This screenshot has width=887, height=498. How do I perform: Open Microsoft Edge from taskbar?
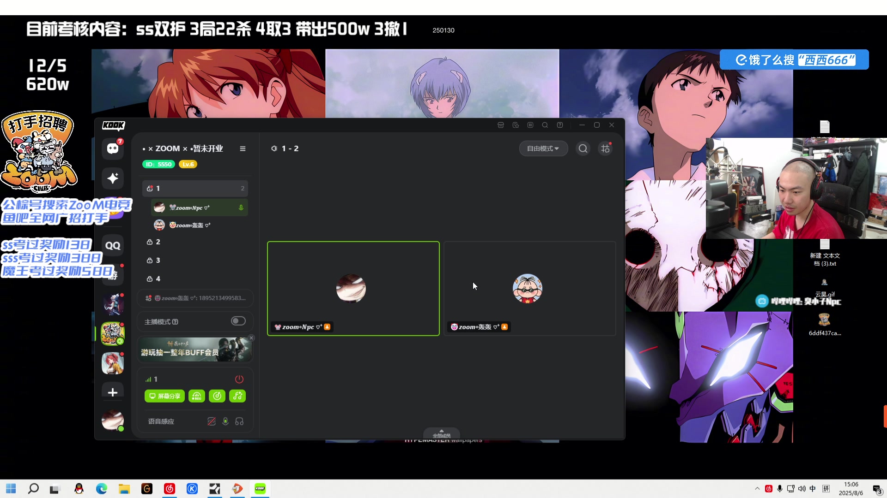point(102,489)
